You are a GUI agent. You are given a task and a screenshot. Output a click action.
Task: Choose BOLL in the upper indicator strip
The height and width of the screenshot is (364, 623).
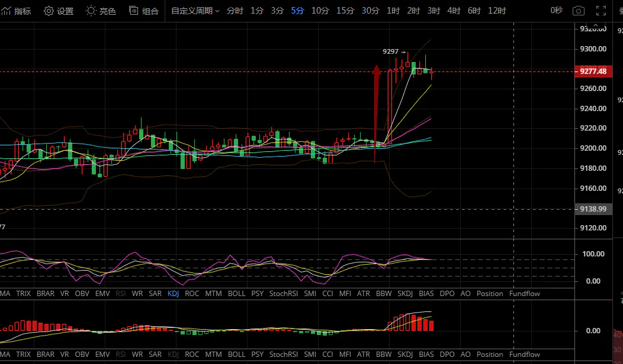236,294
